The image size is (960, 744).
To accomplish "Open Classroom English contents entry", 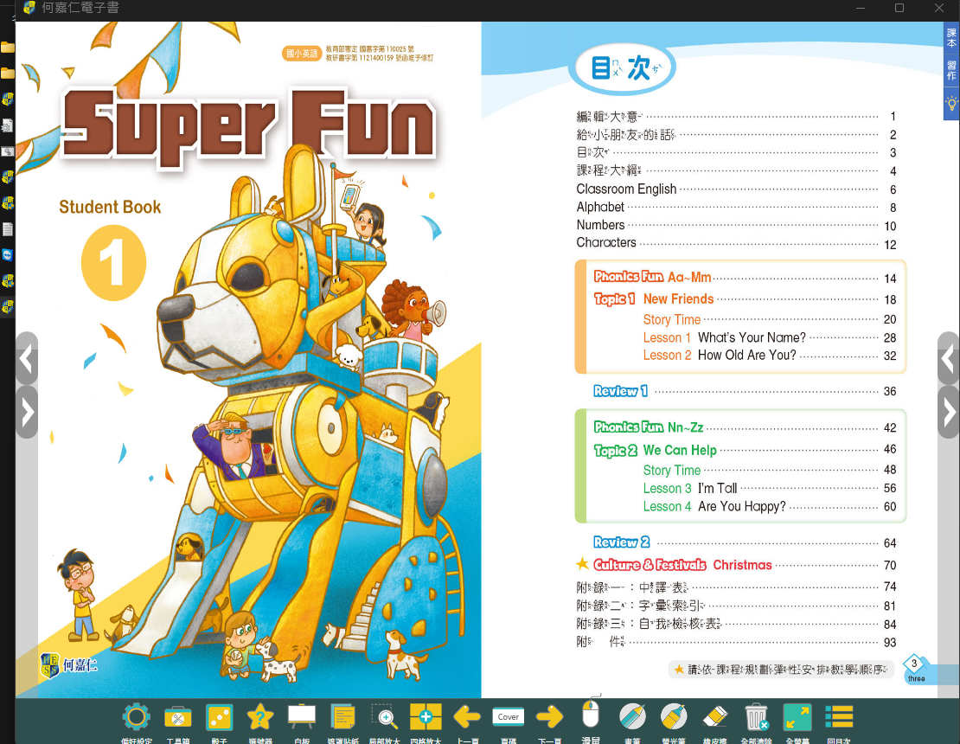I will pyautogui.click(x=736, y=189).
